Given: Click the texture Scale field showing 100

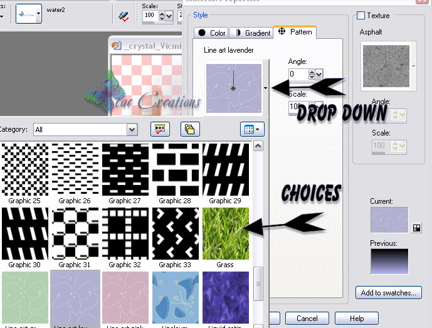Looking at the screenshot, I should [x=382, y=146].
